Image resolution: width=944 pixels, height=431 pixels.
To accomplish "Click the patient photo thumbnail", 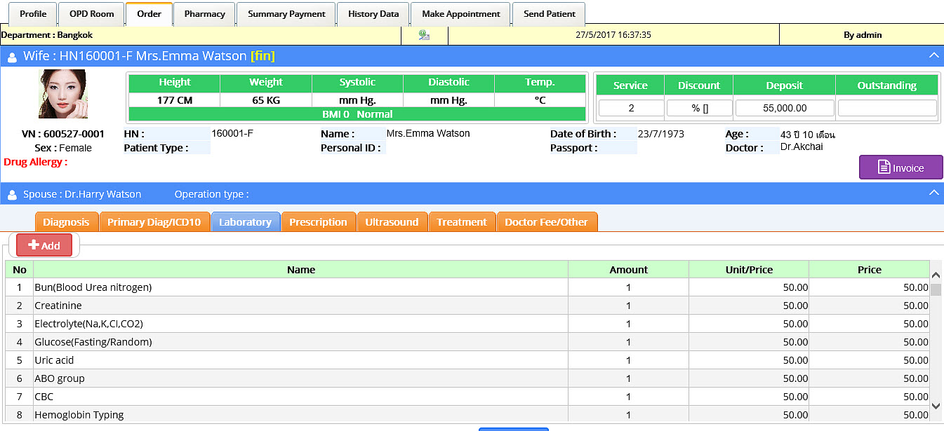I will (63, 95).
